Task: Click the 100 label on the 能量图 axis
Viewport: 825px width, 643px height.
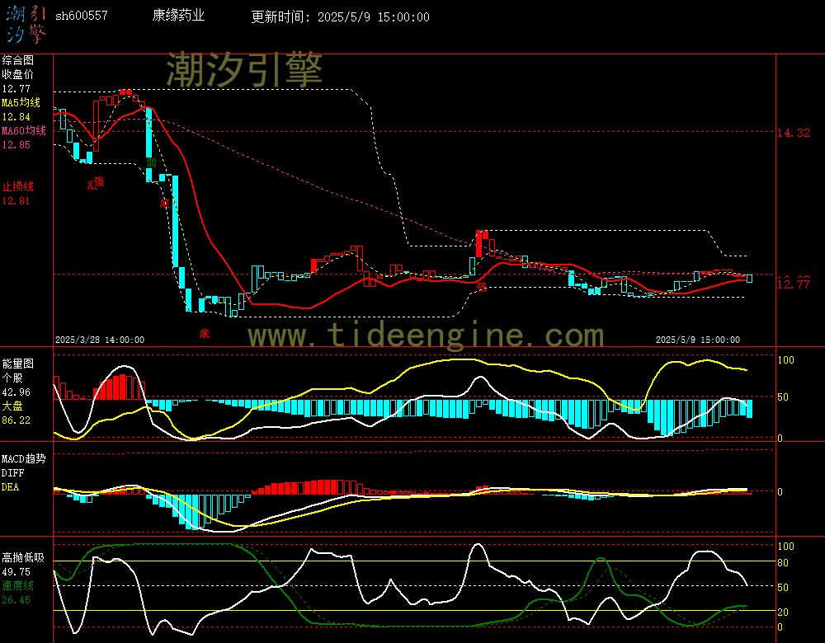Action: point(785,360)
